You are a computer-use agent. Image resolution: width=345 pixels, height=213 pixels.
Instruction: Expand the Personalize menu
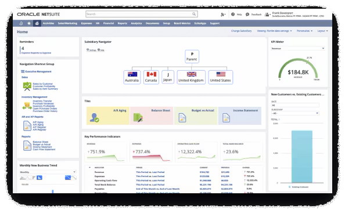[304, 31]
